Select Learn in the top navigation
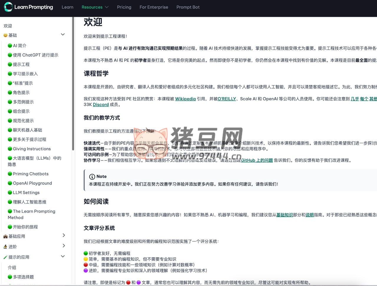Viewport: 377px width, 286px height. (67, 7)
